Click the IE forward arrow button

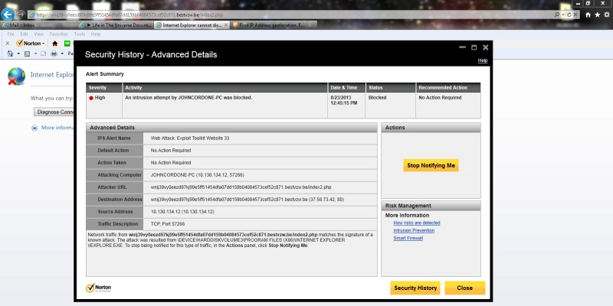[21, 15]
